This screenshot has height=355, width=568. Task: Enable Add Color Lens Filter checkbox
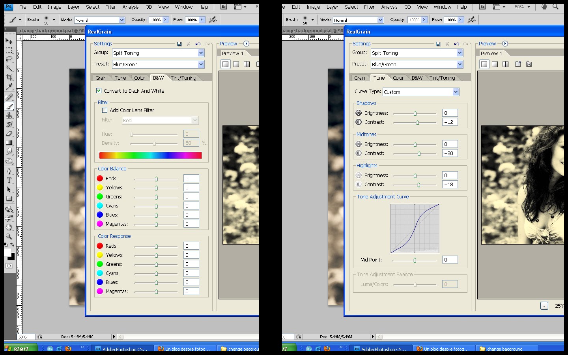point(105,110)
